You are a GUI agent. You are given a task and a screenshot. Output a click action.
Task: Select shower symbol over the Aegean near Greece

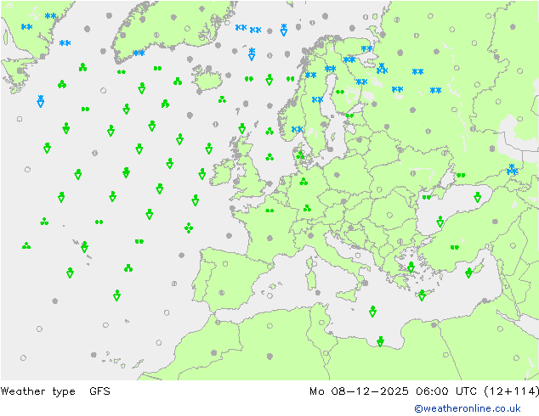(411, 267)
